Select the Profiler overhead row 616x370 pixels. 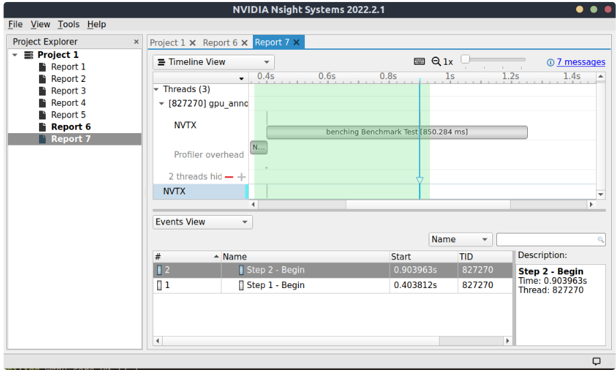tap(209, 154)
